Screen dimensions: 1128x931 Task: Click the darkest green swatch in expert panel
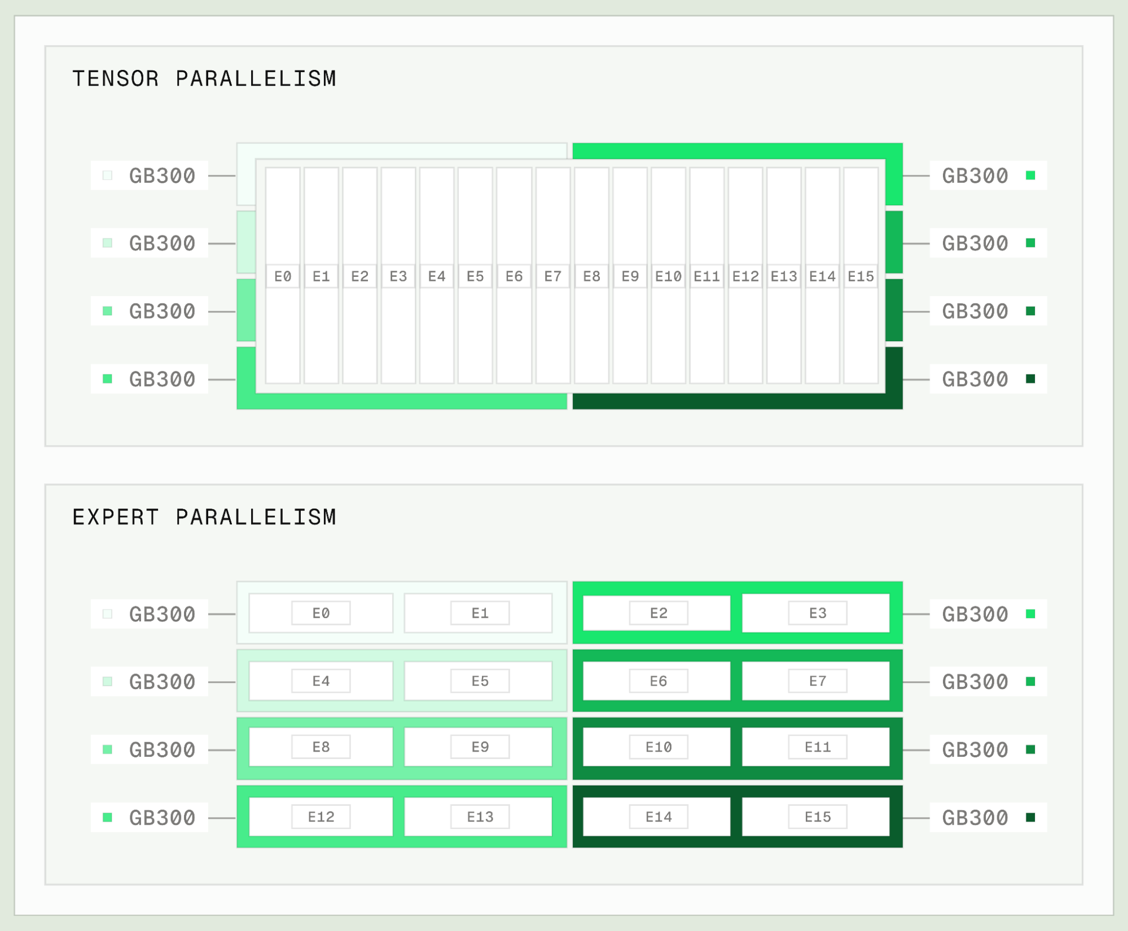[1030, 817]
